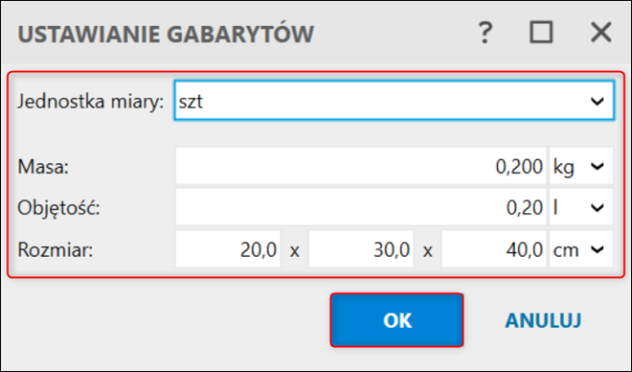This screenshot has height=372, width=632.
Task: Open the kg mass unit dropdown
Action: pos(581,166)
